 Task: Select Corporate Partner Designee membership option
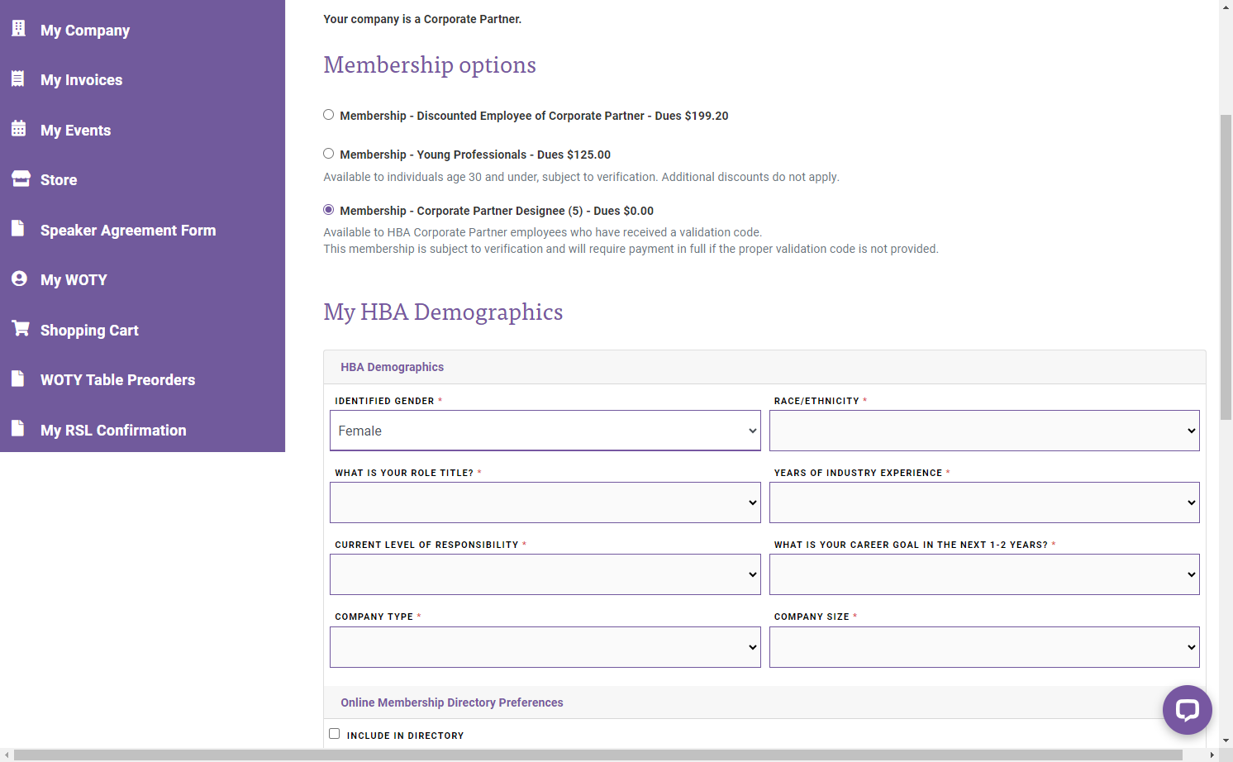329,210
